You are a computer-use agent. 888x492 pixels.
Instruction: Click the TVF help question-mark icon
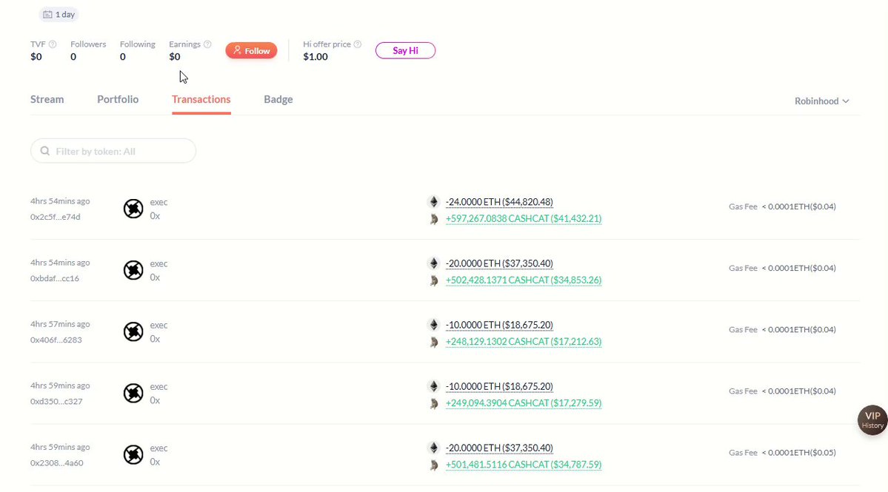point(53,44)
